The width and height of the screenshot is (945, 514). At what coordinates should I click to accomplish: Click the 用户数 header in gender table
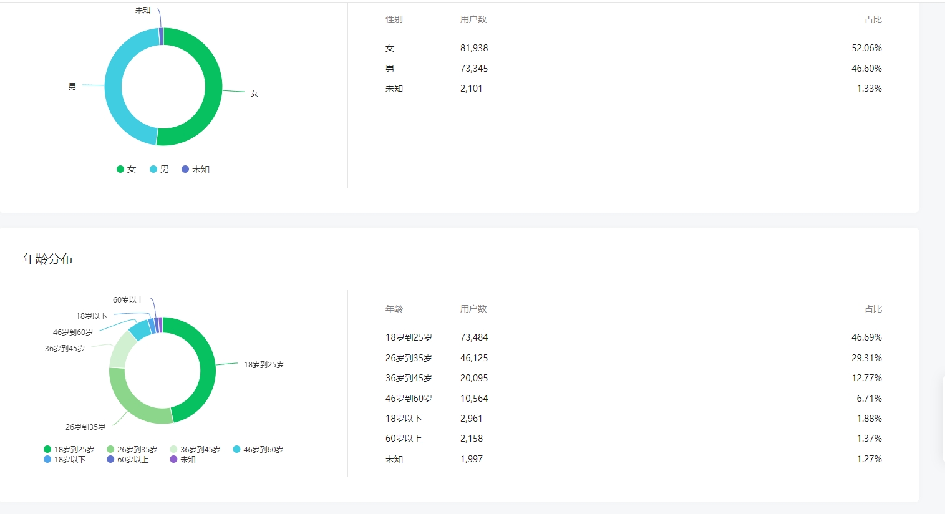click(473, 19)
